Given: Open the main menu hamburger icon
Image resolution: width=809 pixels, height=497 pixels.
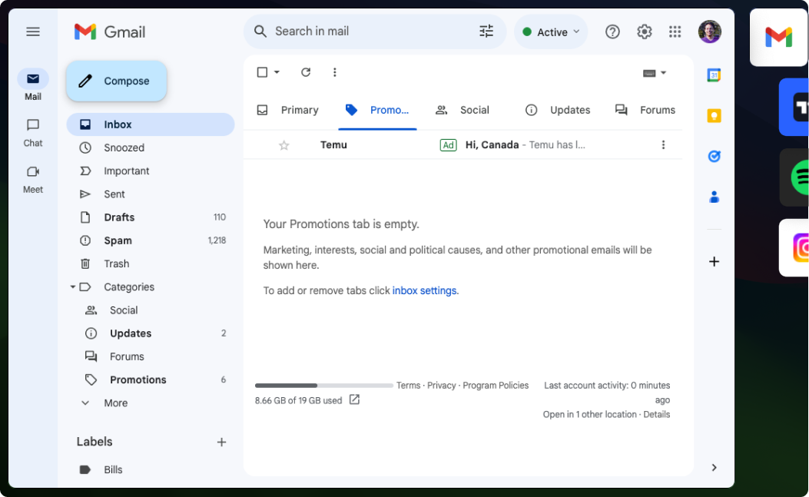Looking at the screenshot, I should (x=33, y=32).
